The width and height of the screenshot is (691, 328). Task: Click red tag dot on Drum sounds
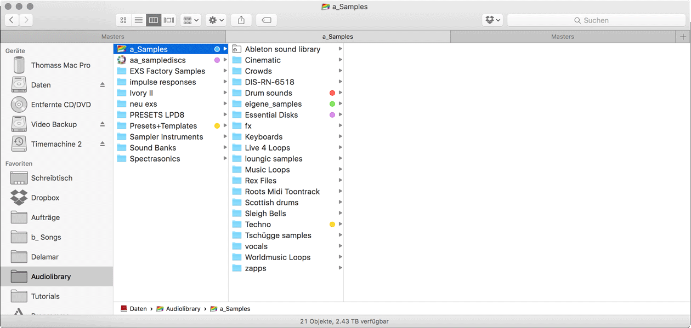[x=332, y=93]
